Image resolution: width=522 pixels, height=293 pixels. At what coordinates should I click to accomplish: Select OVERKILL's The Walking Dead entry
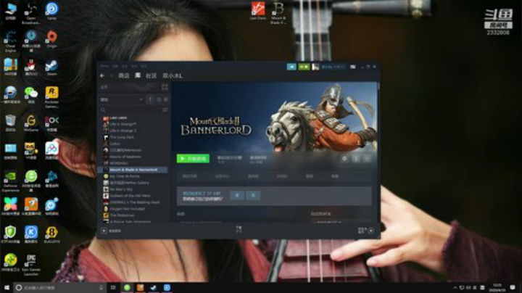[135, 202]
